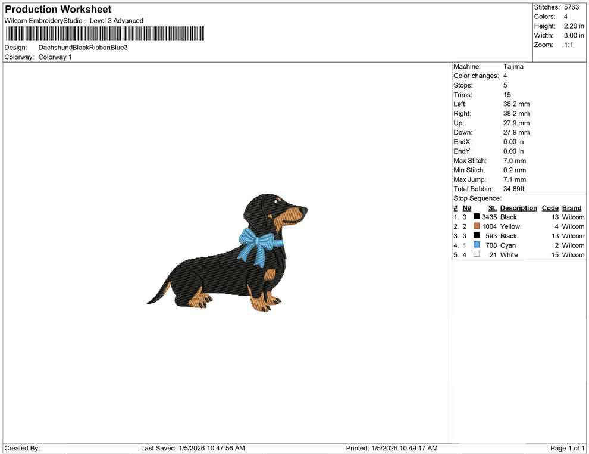Select the Tajima machine value
Screen dimensions: 589x454
coord(513,67)
